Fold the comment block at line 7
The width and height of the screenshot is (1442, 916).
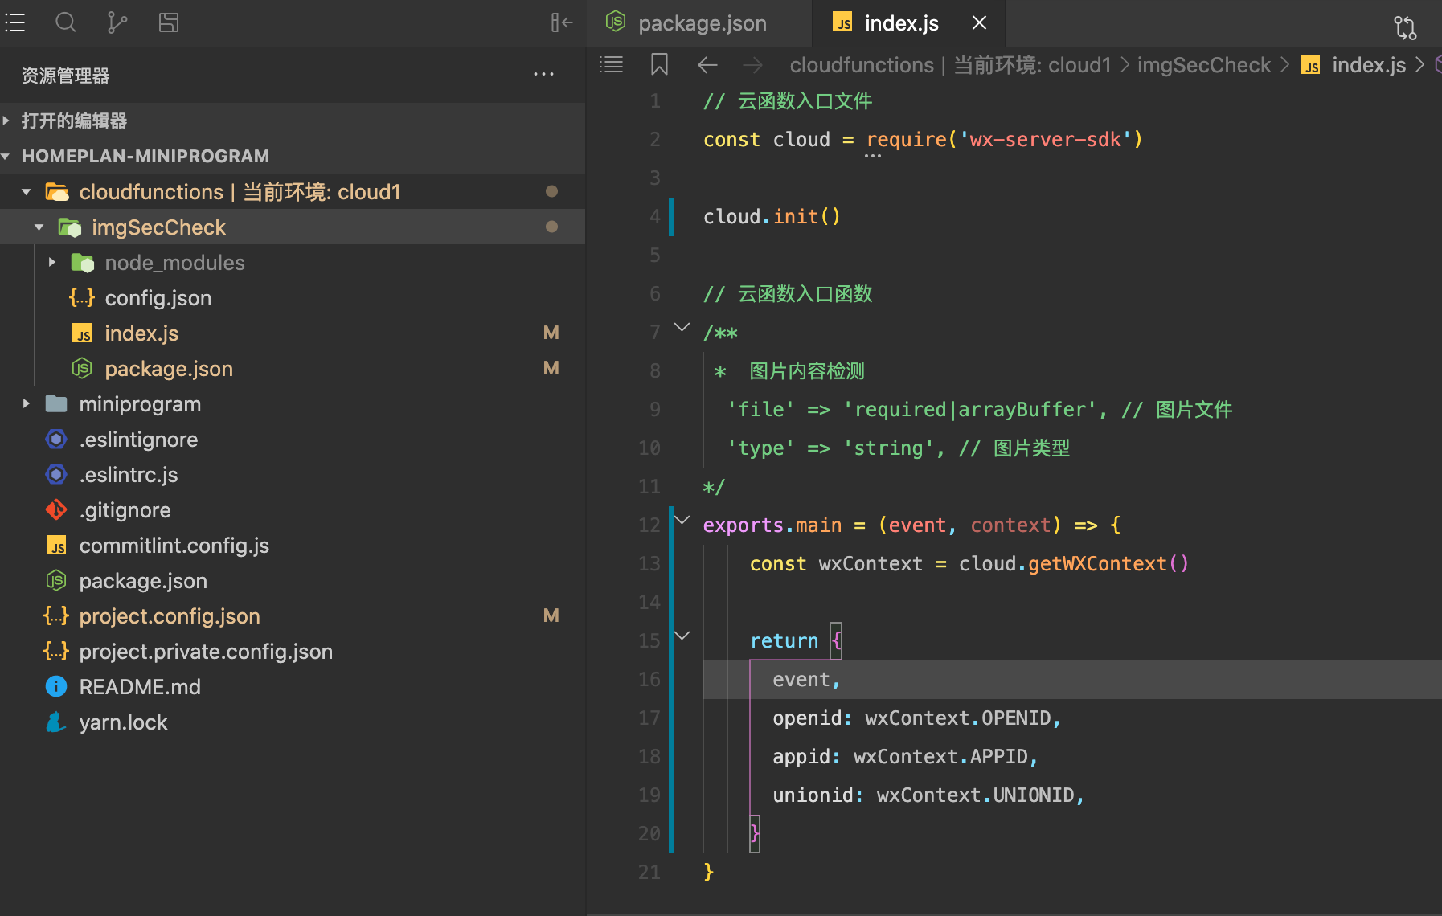tap(682, 328)
